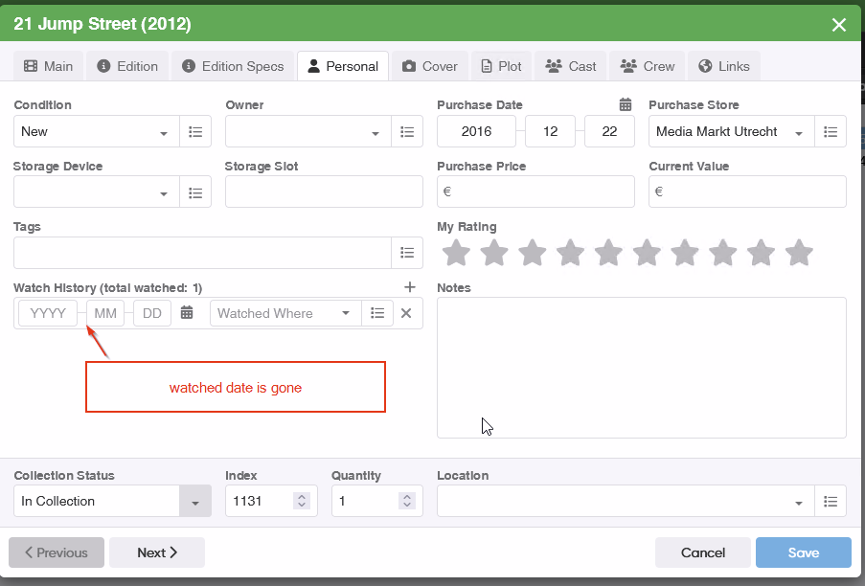Set My Rating to five stars
The image size is (865, 586).
(x=608, y=254)
